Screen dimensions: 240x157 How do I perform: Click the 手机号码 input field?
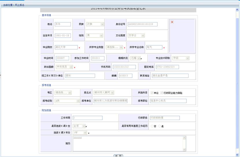pos(124,67)
